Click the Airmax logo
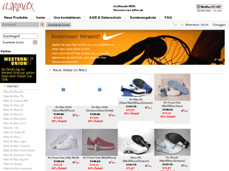229x171 pixels. point(19,7)
